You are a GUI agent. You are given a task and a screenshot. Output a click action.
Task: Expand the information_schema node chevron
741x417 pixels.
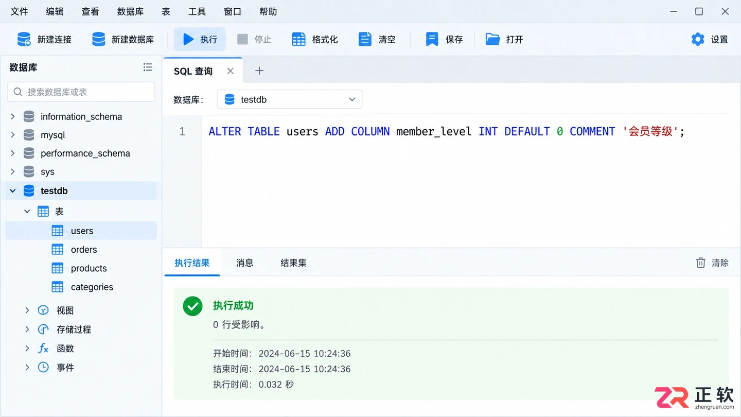click(x=13, y=116)
